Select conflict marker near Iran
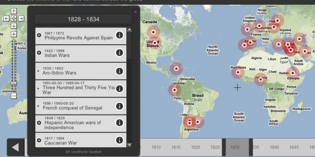Image resolution: width=315 pixels, height=157 pixels. tap(305, 51)
